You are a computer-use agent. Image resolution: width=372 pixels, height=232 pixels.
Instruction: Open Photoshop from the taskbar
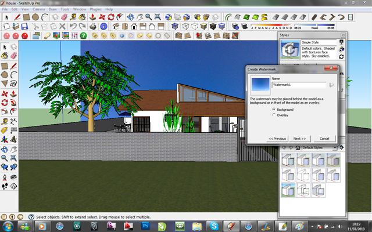click(146, 226)
